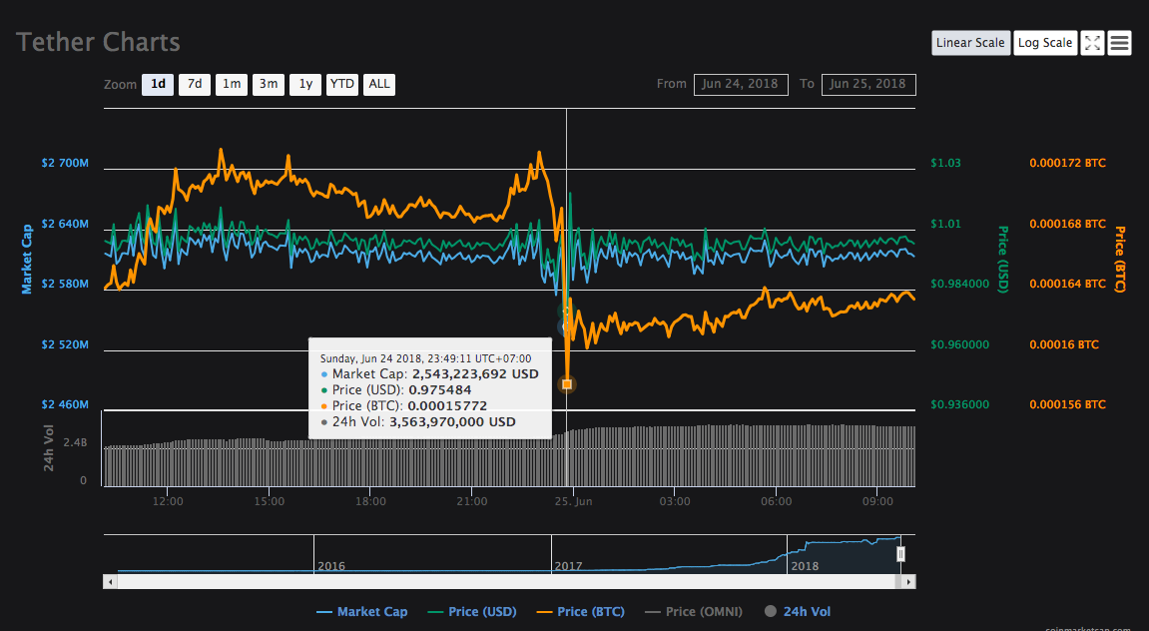1149x631 pixels.
Task: Click the 25. Jun time axis label
Action: 574,501
